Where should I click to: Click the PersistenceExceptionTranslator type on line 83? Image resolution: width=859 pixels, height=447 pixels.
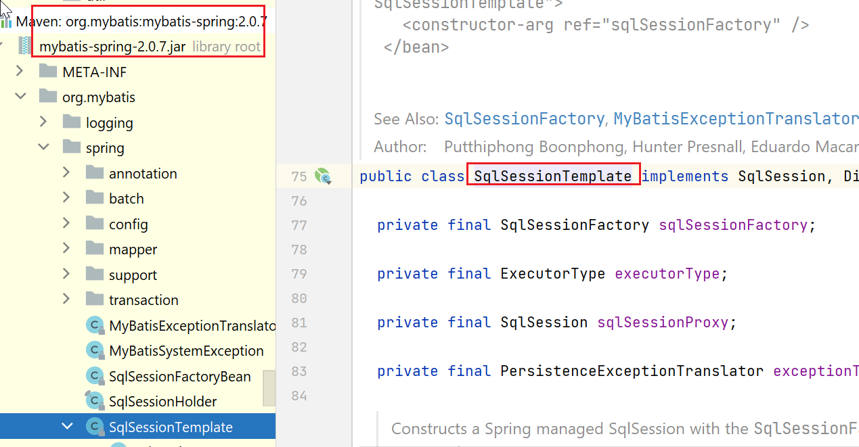pos(632,371)
